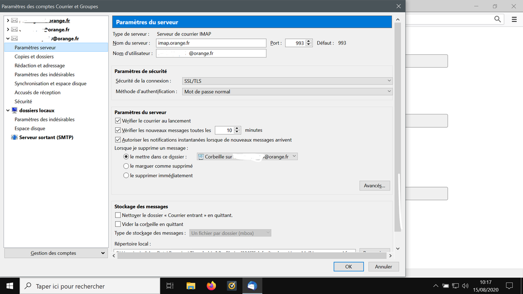This screenshot has height=294, width=523.
Task: Select the 'le marquer comme supprimé' option
Action: tap(126, 166)
